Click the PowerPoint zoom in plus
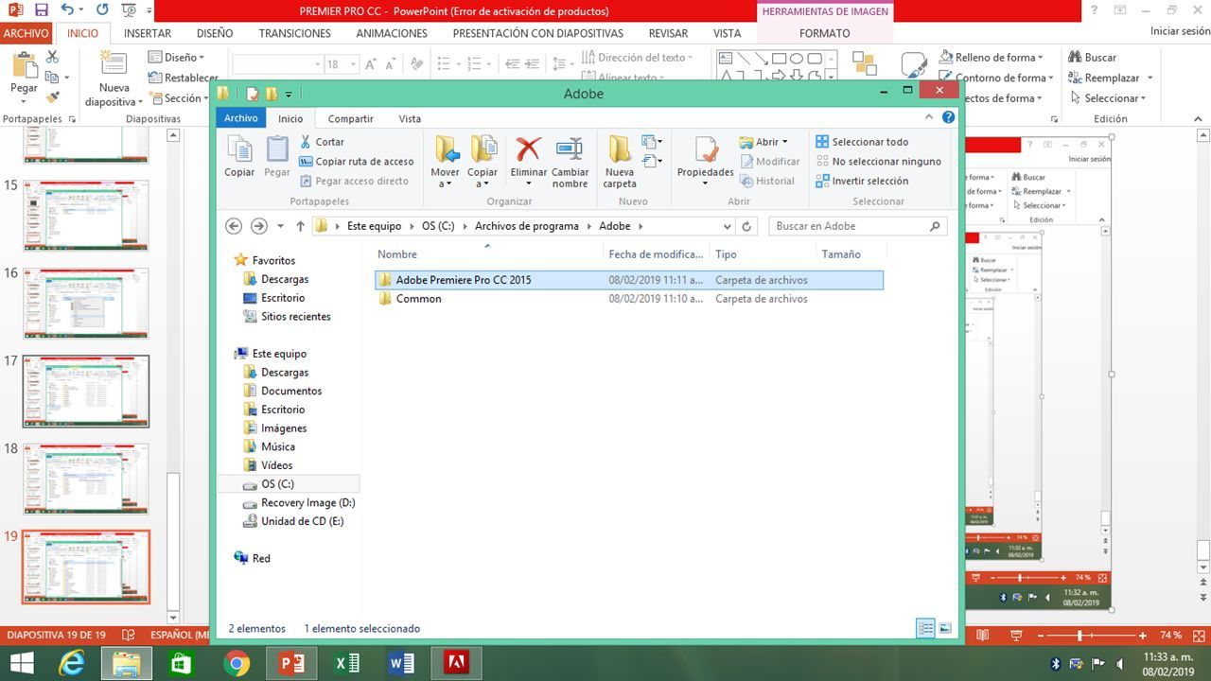 click(x=1142, y=636)
